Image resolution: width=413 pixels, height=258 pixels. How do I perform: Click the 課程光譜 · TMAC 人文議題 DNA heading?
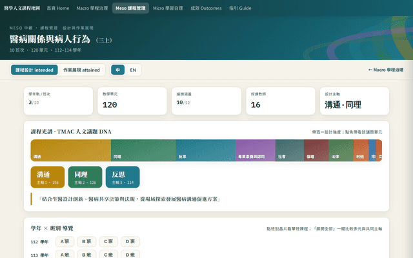coord(71,132)
